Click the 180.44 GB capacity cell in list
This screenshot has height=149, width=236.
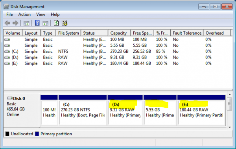click(x=119, y=64)
